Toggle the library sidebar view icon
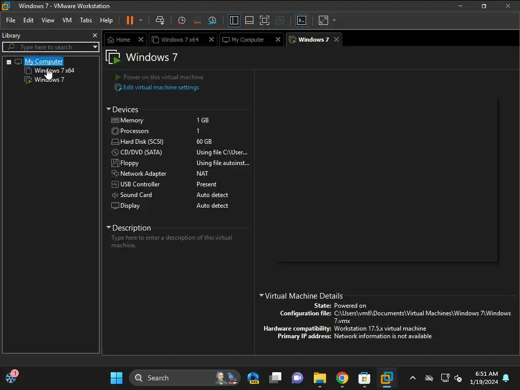Image resolution: width=520 pixels, height=390 pixels. pos(234,20)
